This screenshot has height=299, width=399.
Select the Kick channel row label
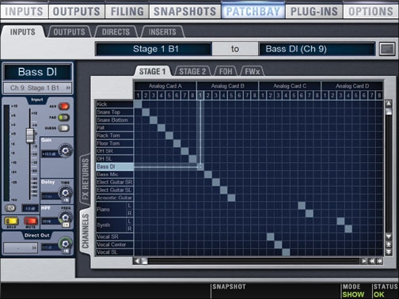tap(114, 104)
